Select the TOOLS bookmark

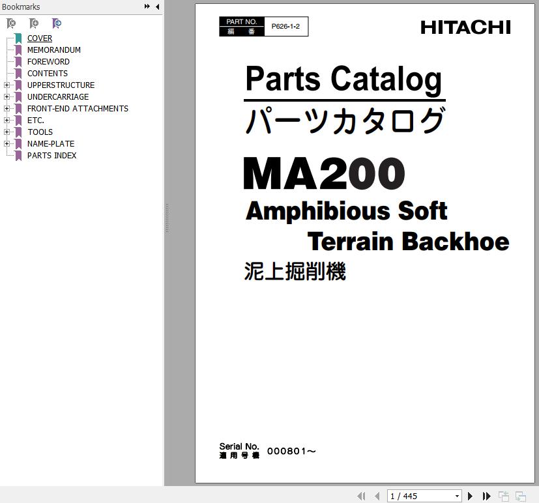click(x=40, y=132)
